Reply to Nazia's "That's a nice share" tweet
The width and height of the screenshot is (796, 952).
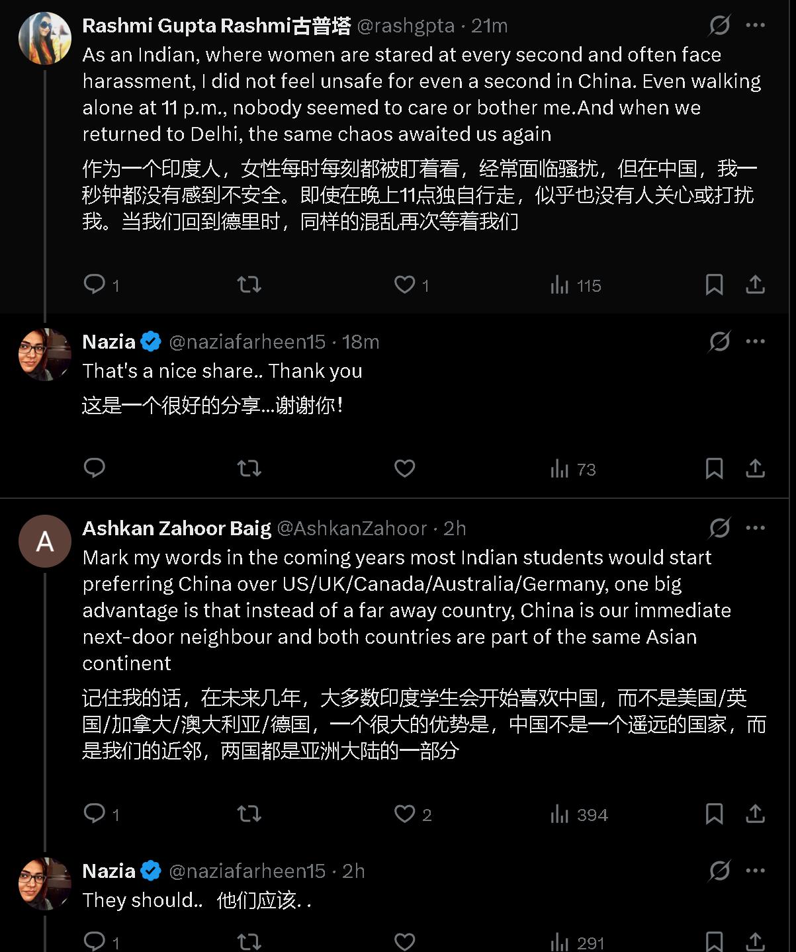(x=95, y=468)
